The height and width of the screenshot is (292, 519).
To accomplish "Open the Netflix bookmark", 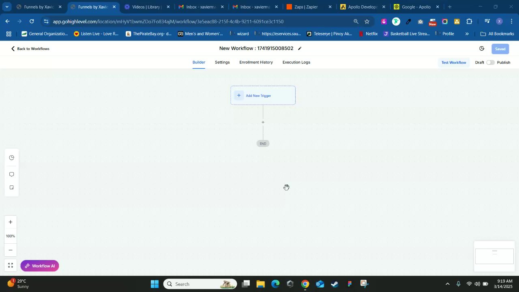I will click(x=368, y=34).
